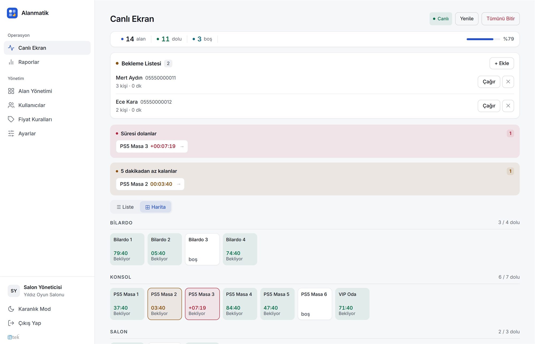This screenshot has height=344, width=535.
Task: Remove Ece Kara from waiting list
Action: pyautogui.click(x=508, y=106)
